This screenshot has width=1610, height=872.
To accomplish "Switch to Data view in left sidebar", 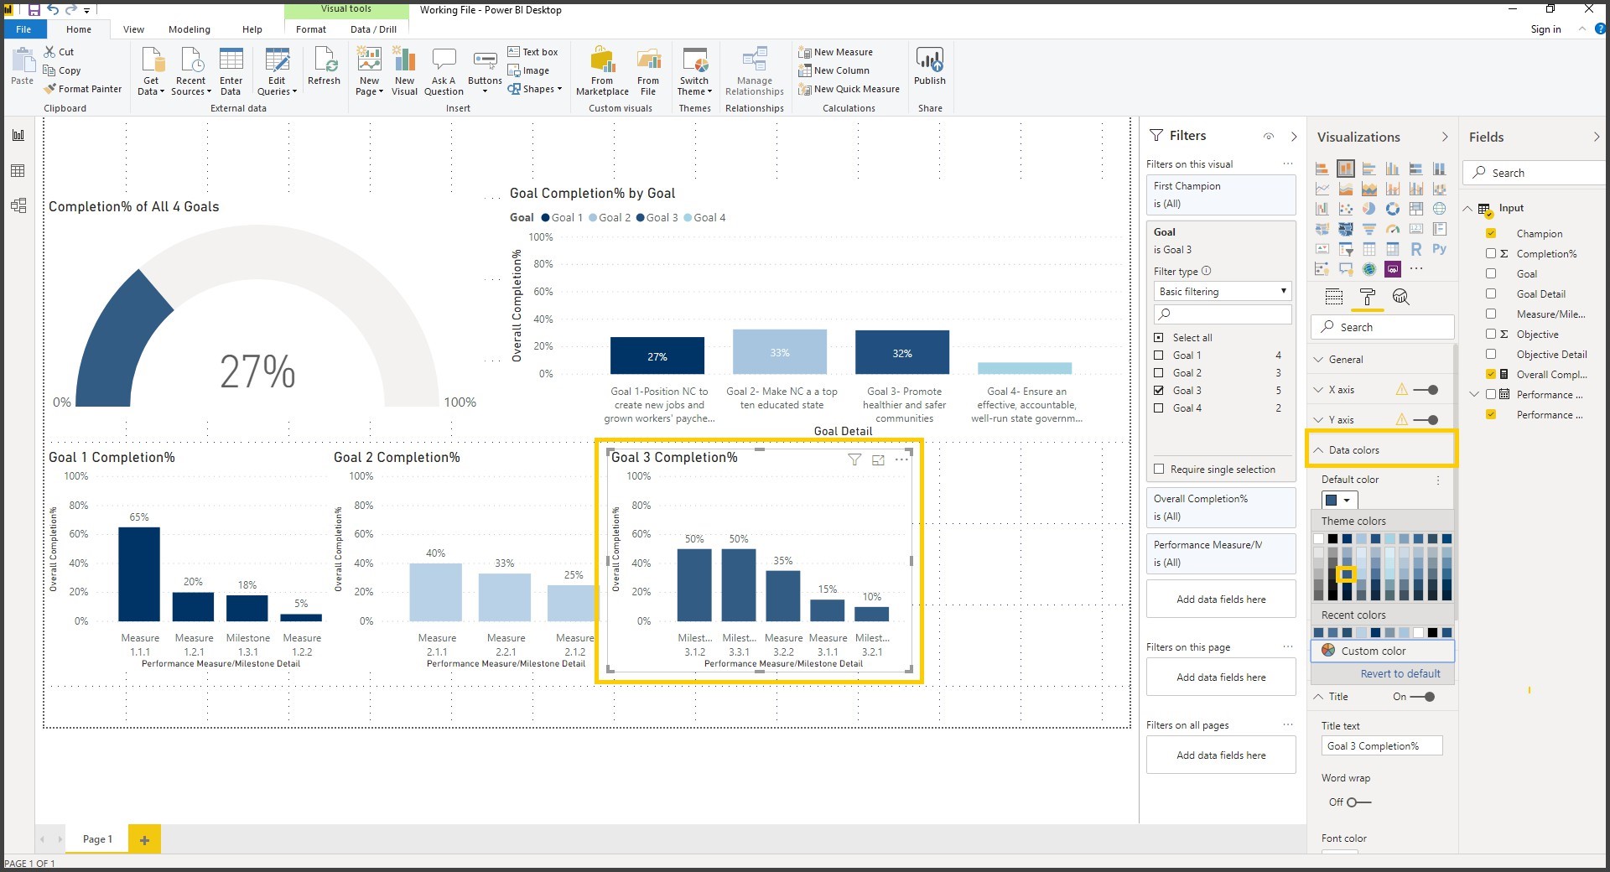I will tap(18, 171).
